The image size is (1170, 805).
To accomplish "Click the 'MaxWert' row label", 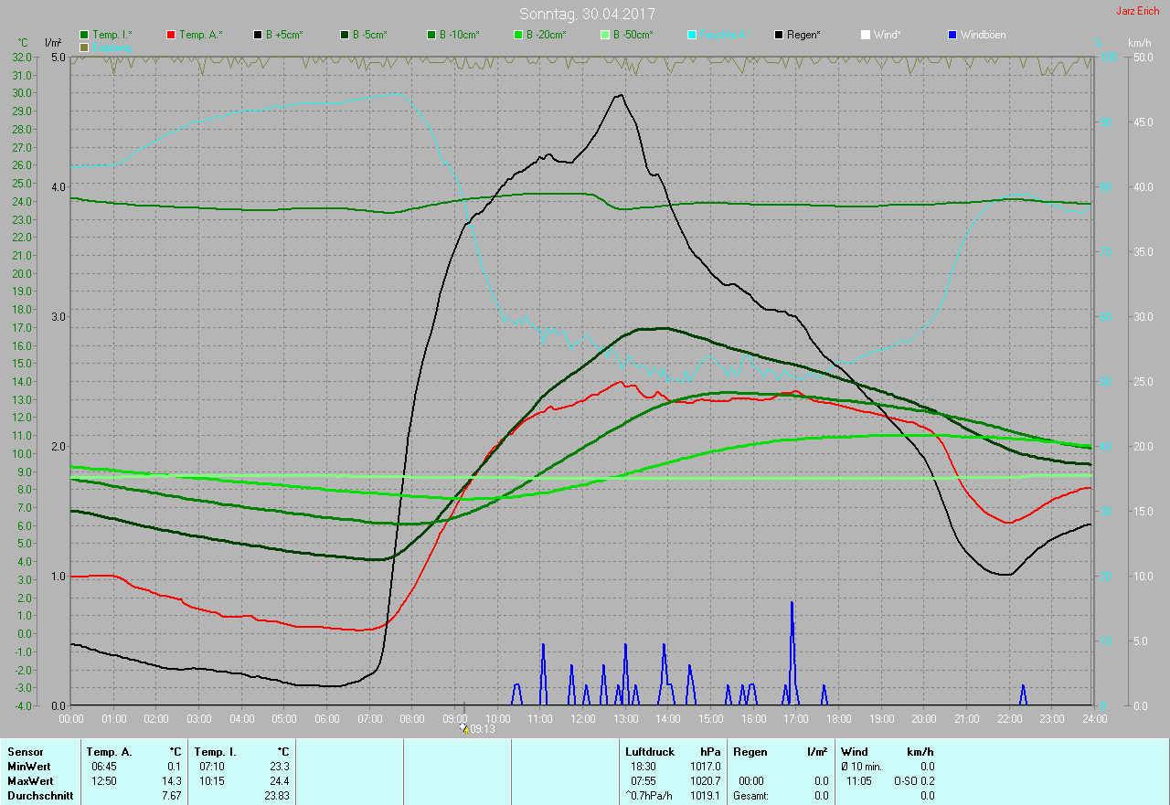I will (x=29, y=781).
